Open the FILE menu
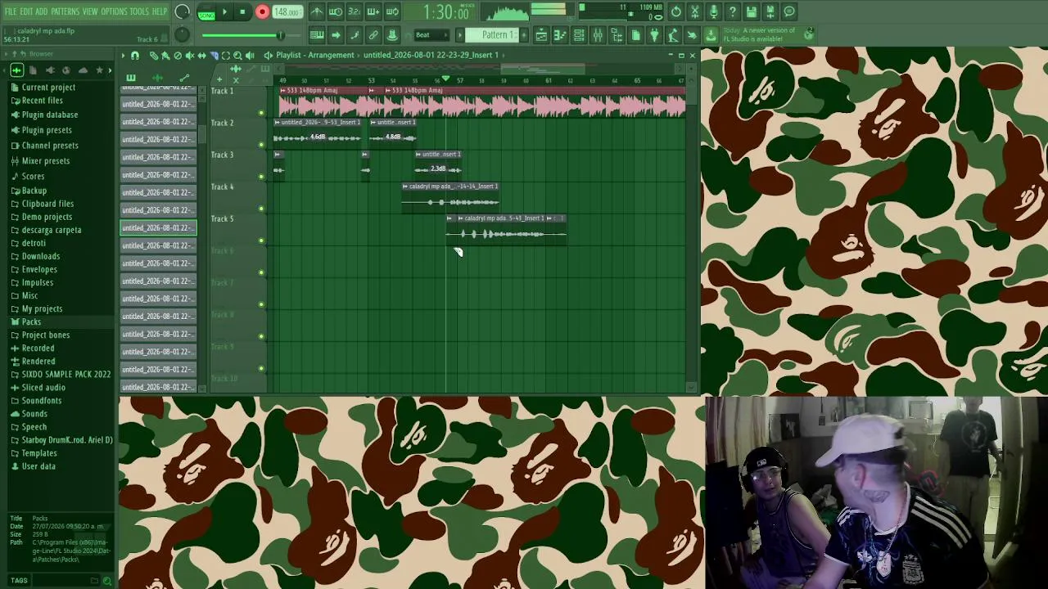This screenshot has width=1048, height=589. tap(11, 11)
